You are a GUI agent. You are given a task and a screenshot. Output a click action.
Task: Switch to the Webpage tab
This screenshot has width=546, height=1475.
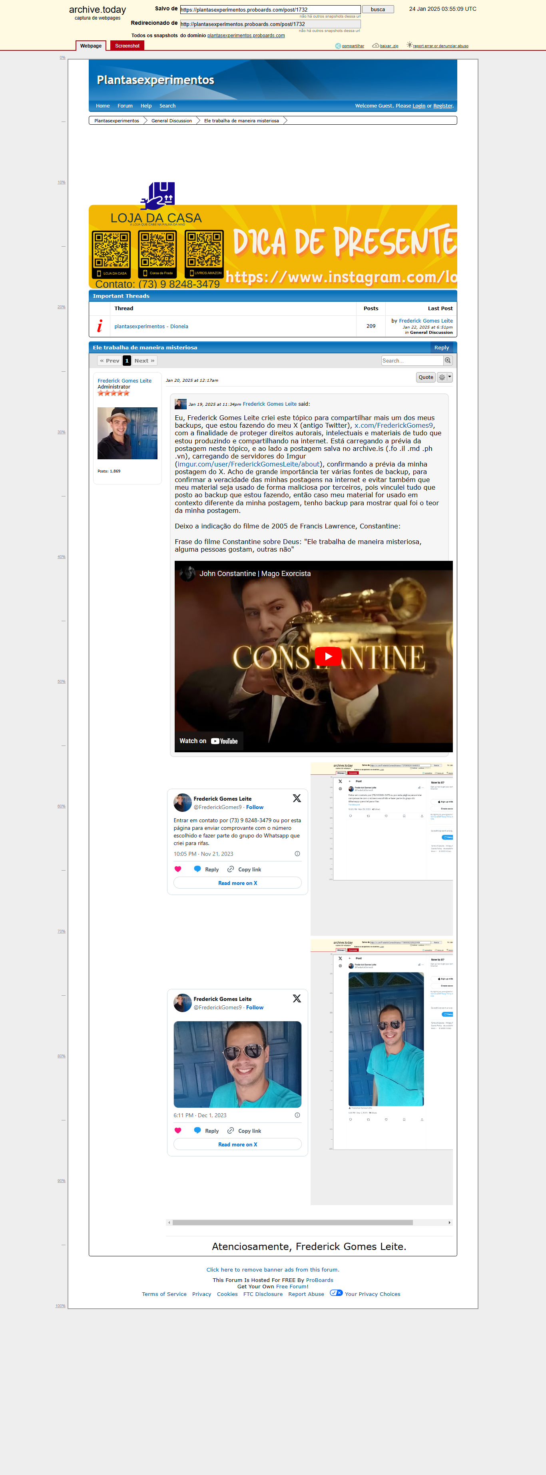[91, 46]
